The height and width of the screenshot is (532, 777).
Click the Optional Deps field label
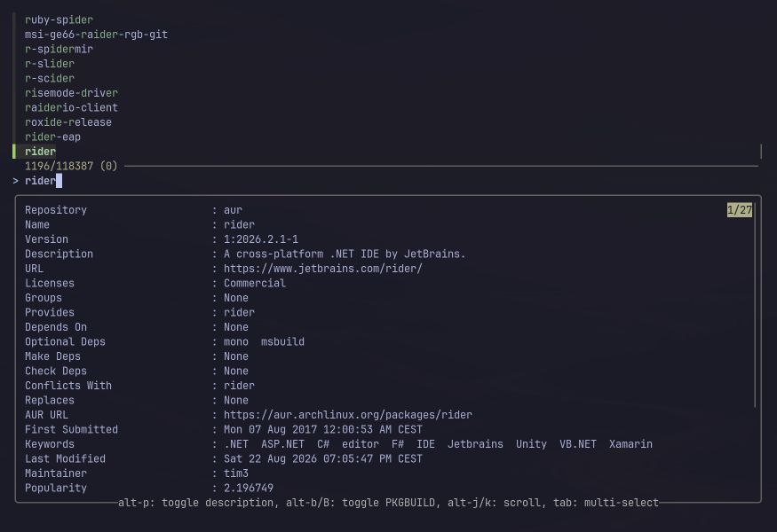65,341
